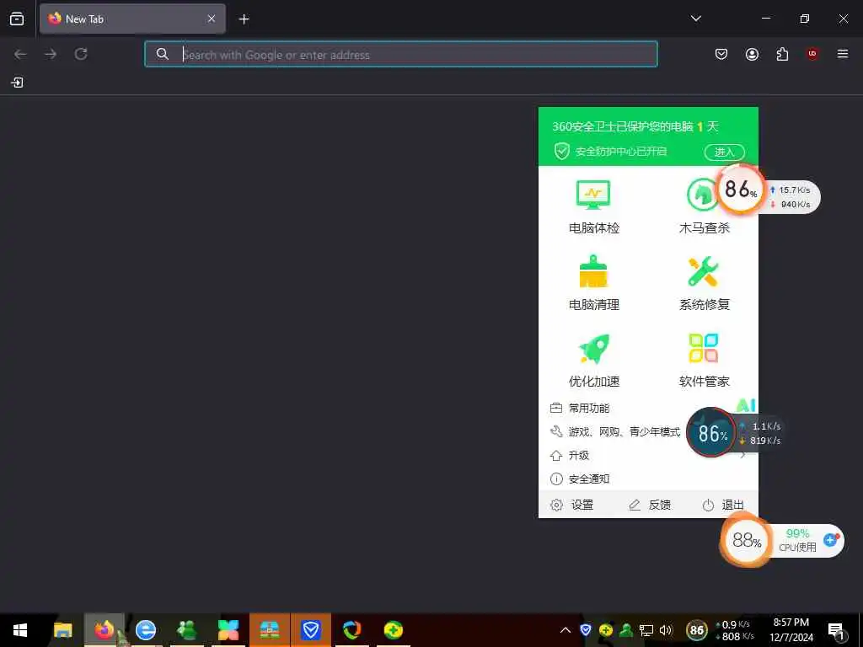Show hidden system tray icons
This screenshot has width=863, height=647.
pyautogui.click(x=566, y=630)
